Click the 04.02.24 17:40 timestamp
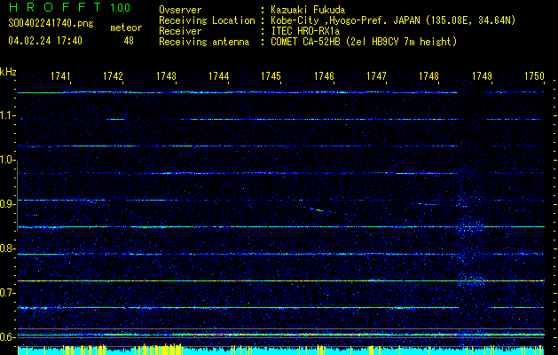 pyautogui.click(x=45, y=41)
